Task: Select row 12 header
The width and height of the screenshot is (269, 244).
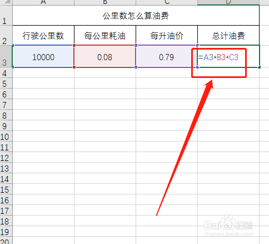Action: tap(6, 157)
